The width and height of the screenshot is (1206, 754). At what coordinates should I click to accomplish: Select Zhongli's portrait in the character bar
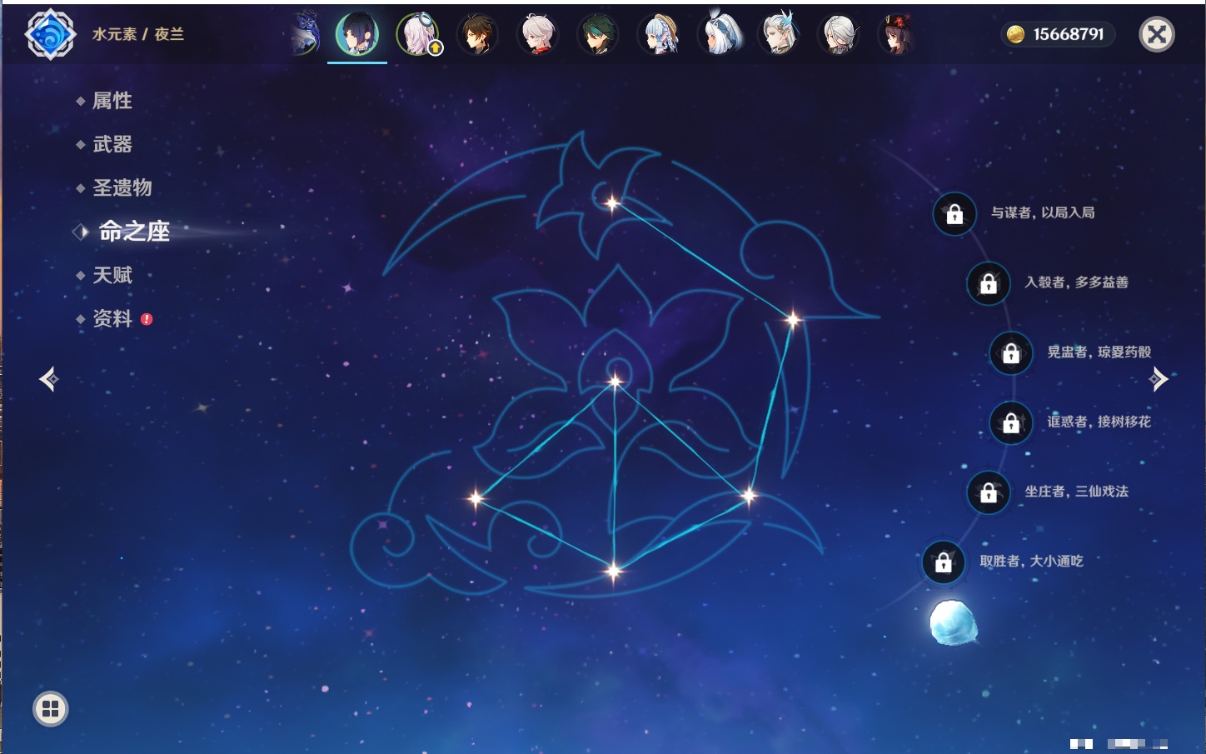477,35
